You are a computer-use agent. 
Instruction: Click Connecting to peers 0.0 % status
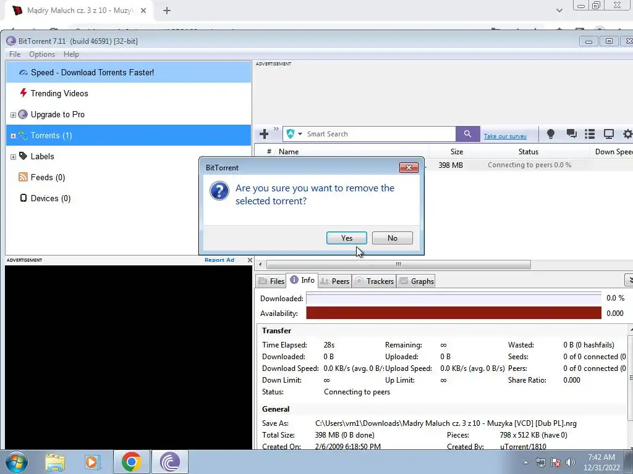[x=529, y=165]
